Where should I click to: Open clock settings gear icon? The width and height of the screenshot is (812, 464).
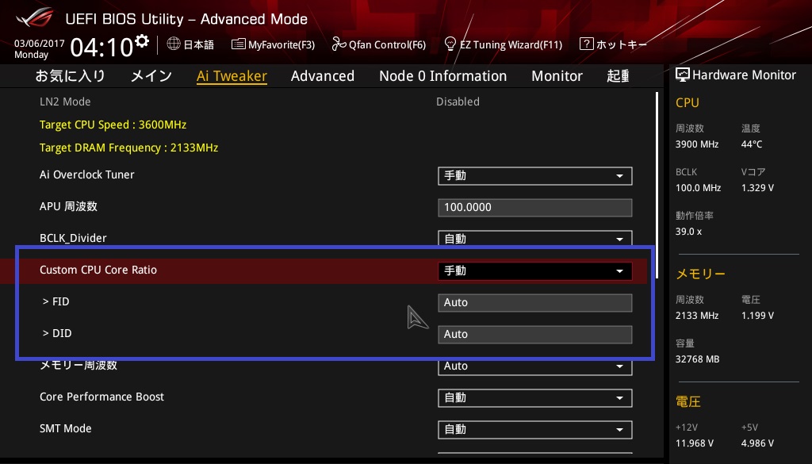pyautogui.click(x=142, y=40)
